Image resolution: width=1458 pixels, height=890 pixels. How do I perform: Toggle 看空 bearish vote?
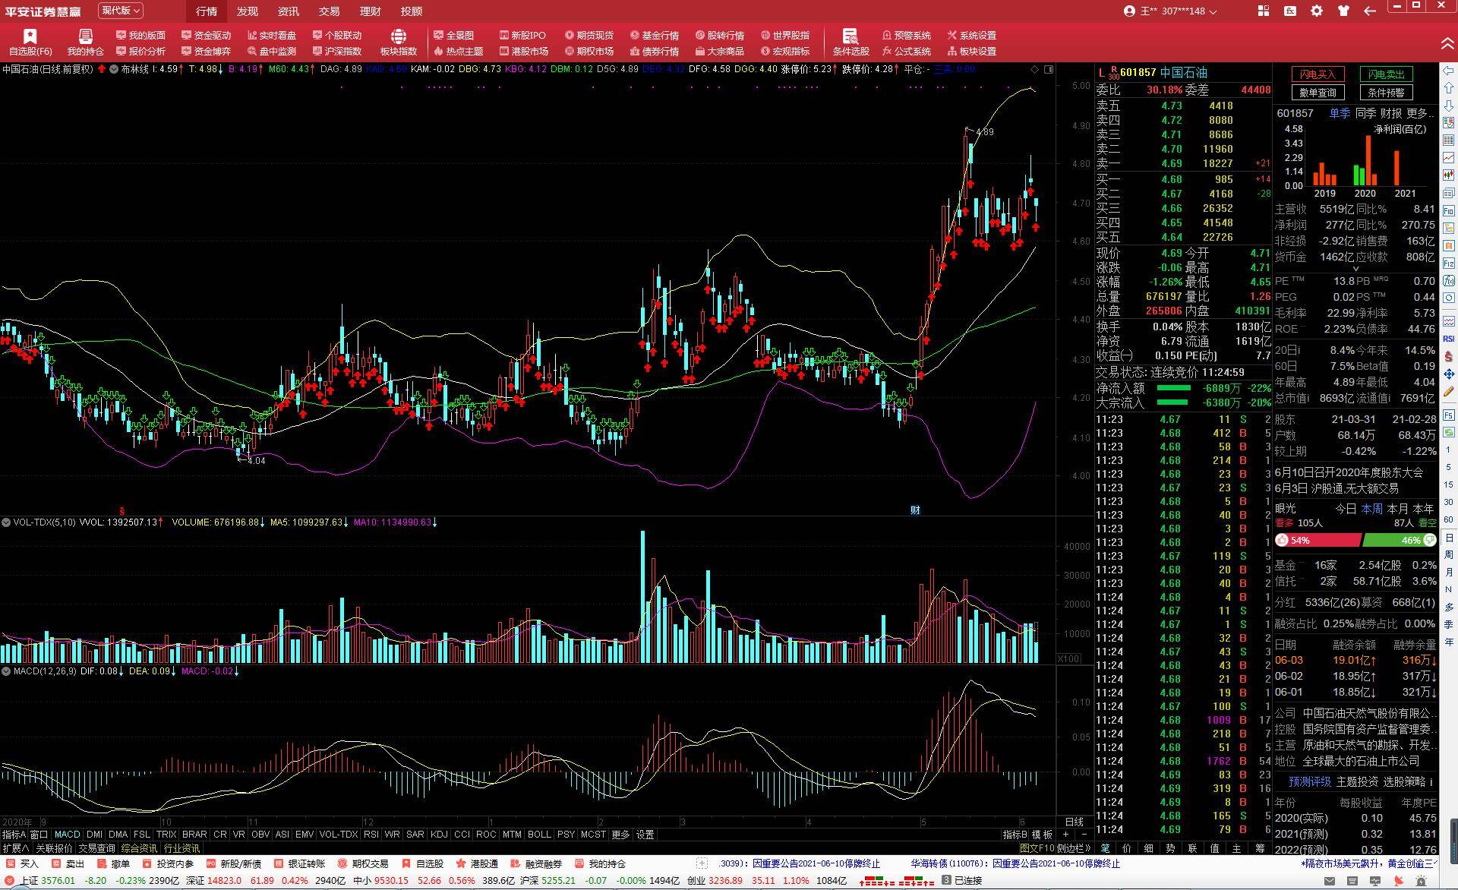1428,522
